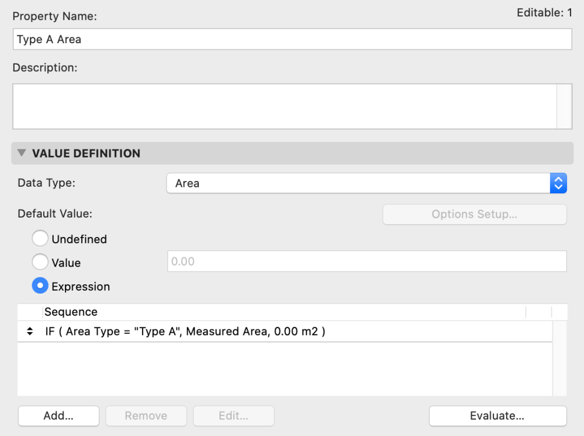Click the Editable: 1 label
584x436 pixels.
coord(544,12)
